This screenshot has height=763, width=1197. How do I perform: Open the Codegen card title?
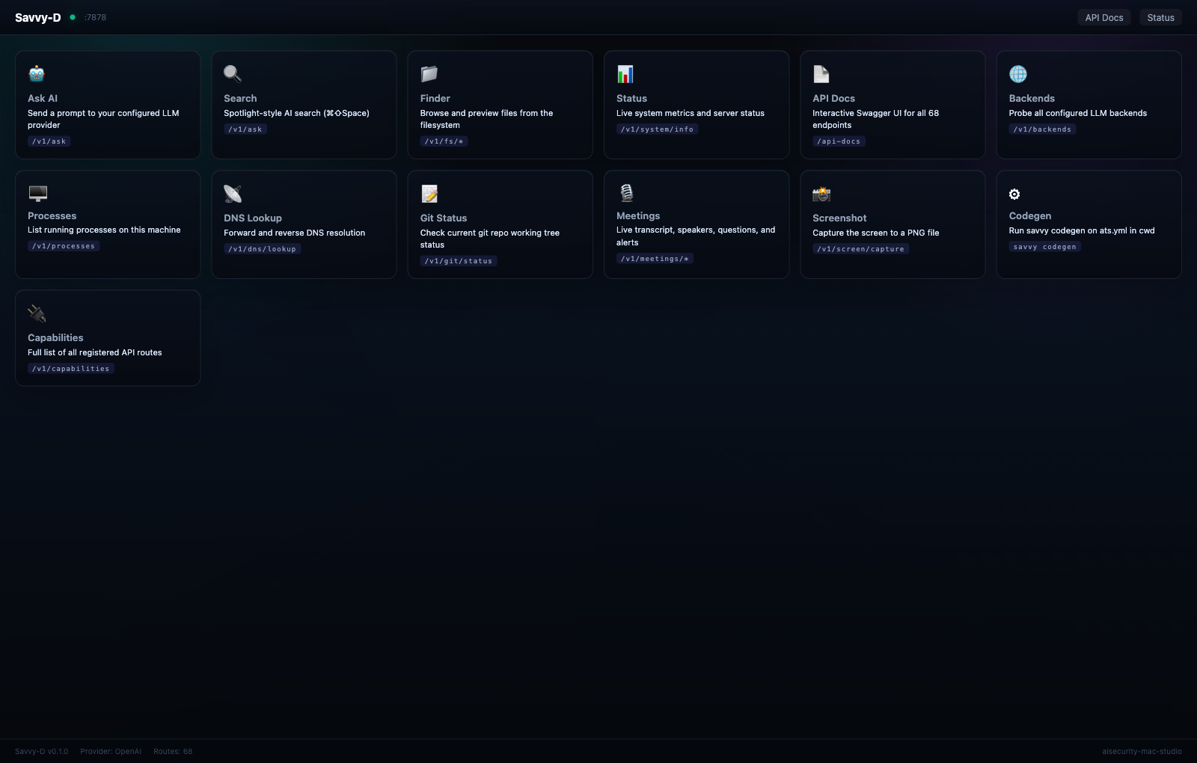click(1030, 215)
